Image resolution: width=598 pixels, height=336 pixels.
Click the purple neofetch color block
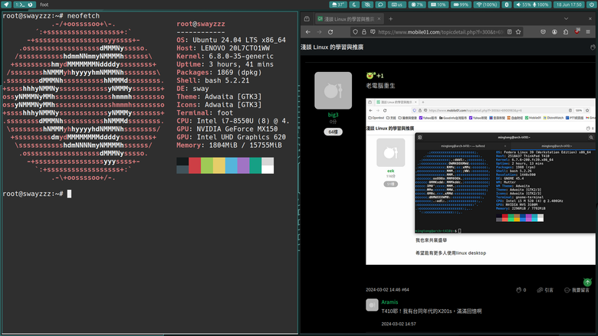click(243, 165)
